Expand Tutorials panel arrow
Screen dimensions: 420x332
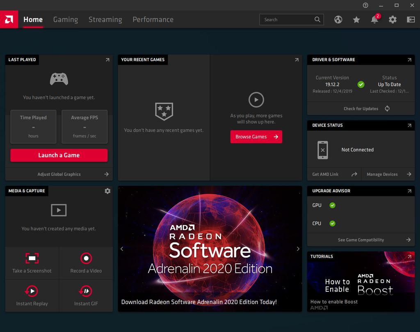[x=409, y=256]
